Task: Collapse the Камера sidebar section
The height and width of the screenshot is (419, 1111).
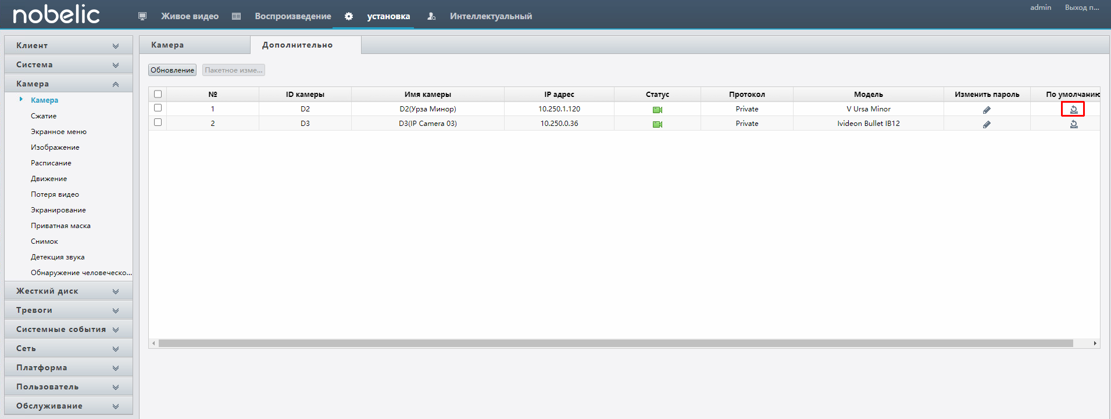Action: pos(69,84)
